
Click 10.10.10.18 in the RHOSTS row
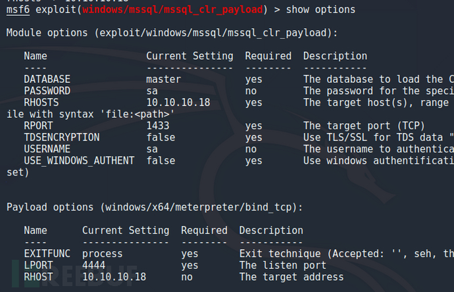(178, 103)
